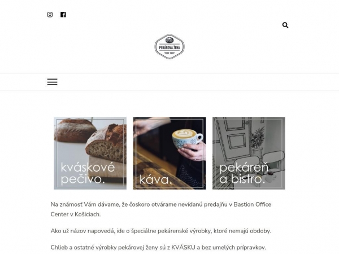The width and height of the screenshot is (339, 254).
Task: Open the hamburger navigation menu
Action: [53, 82]
